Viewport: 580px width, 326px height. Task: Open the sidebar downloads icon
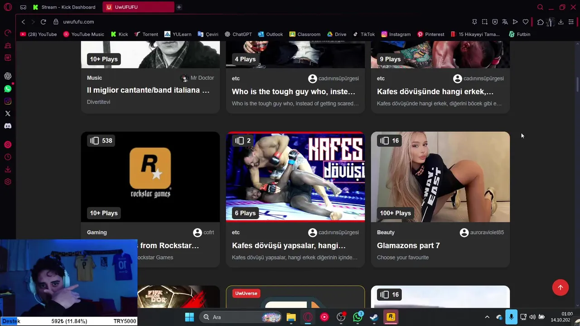[8, 169]
